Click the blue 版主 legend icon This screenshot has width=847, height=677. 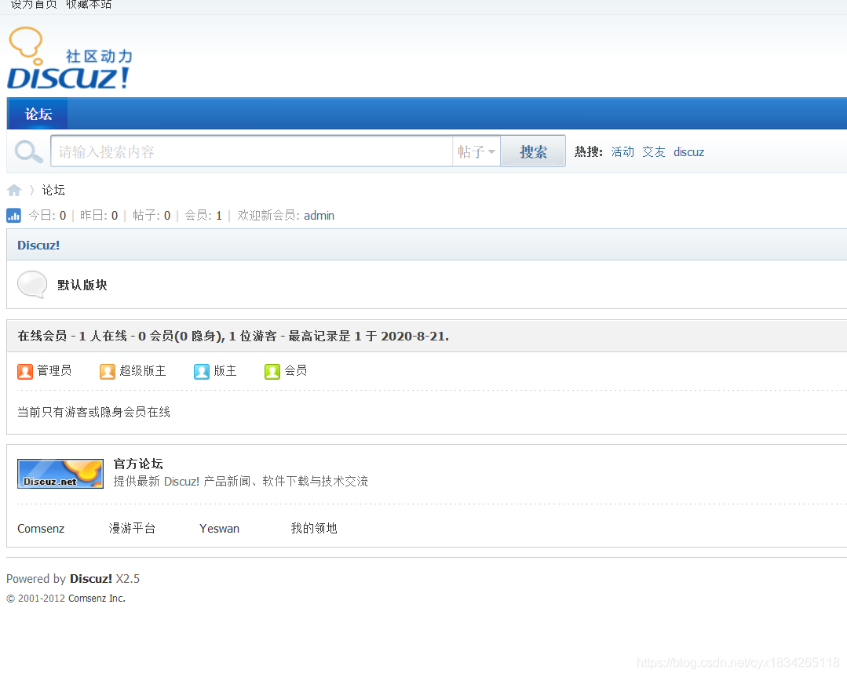202,371
